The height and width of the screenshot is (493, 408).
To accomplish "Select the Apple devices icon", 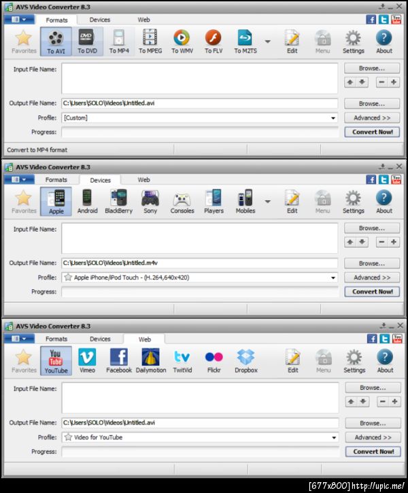I will [56, 202].
